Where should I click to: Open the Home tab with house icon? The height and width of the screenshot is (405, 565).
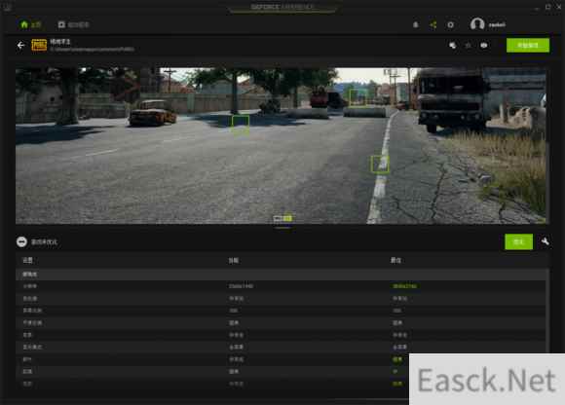[x=30, y=25]
